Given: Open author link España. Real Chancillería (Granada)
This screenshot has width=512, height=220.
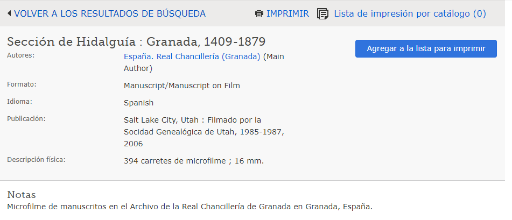Looking at the screenshot, I should [192, 56].
